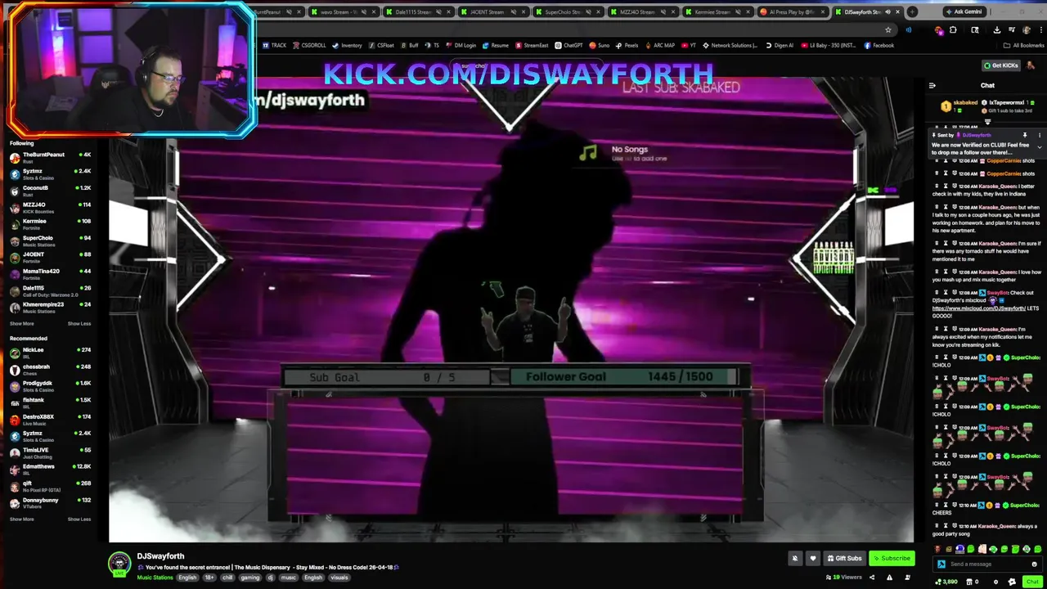Expand Following list with Show More
The width and height of the screenshot is (1047, 589).
[22, 323]
